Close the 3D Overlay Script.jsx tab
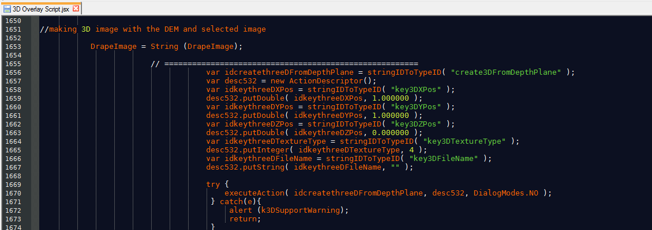652x230 pixels. (76, 9)
